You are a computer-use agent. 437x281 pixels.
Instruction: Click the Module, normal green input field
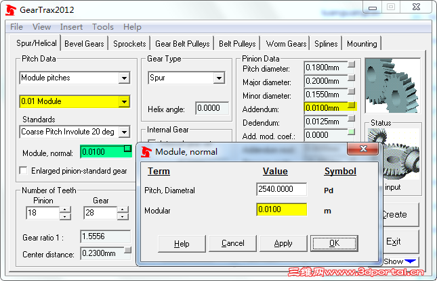pyautogui.click(x=106, y=152)
